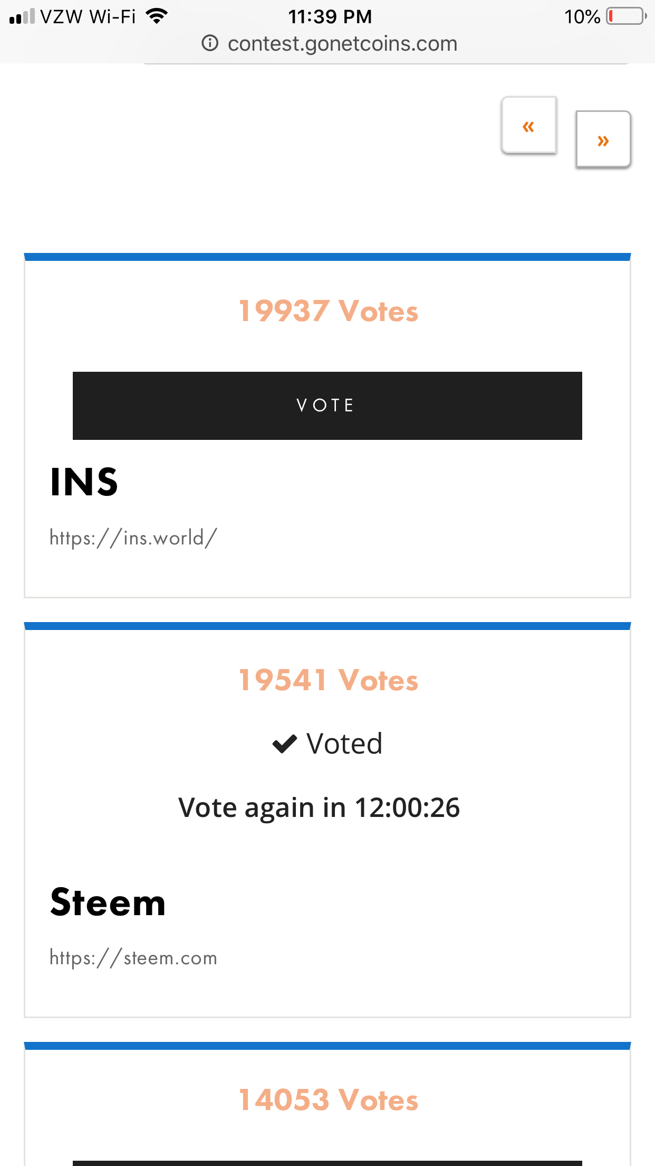Image resolution: width=655 pixels, height=1166 pixels.
Task: Open the https://steem.com link
Action: [133, 957]
